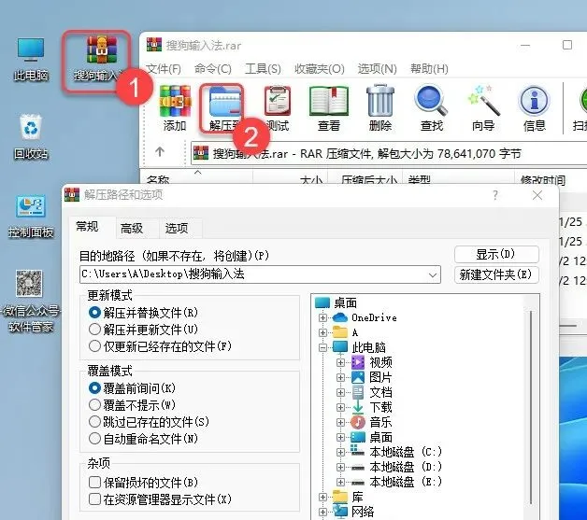The height and width of the screenshot is (520, 587).
Task: Select 本地磁盘 (D:) in the folder tree
Action: (397, 467)
